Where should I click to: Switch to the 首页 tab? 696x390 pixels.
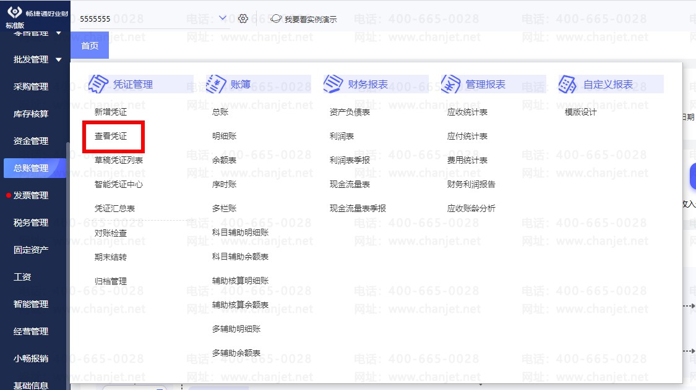click(90, 46)
